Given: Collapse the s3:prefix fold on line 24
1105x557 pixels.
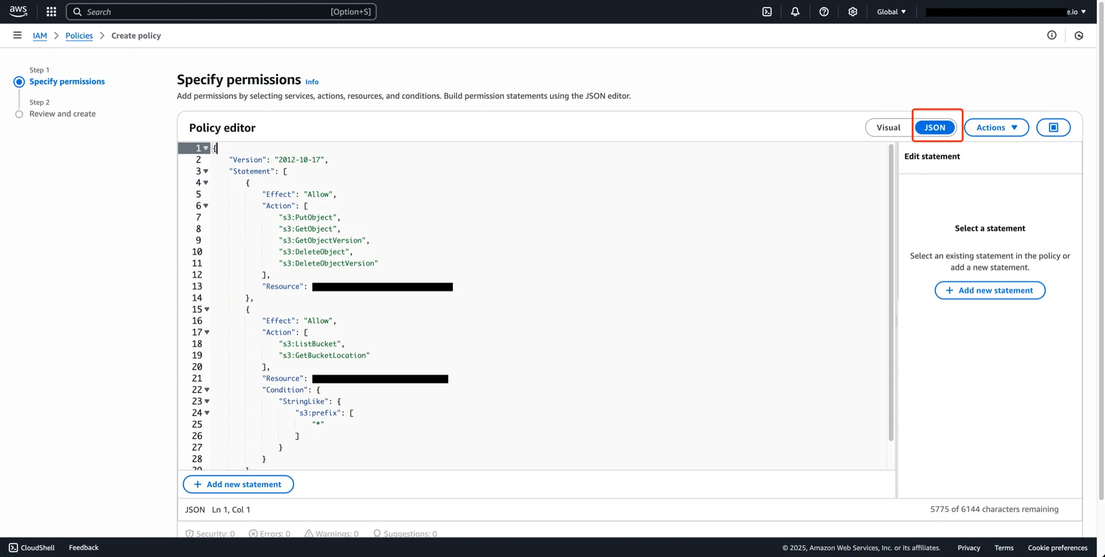Looking at the screenshot, I should [207, 413].
